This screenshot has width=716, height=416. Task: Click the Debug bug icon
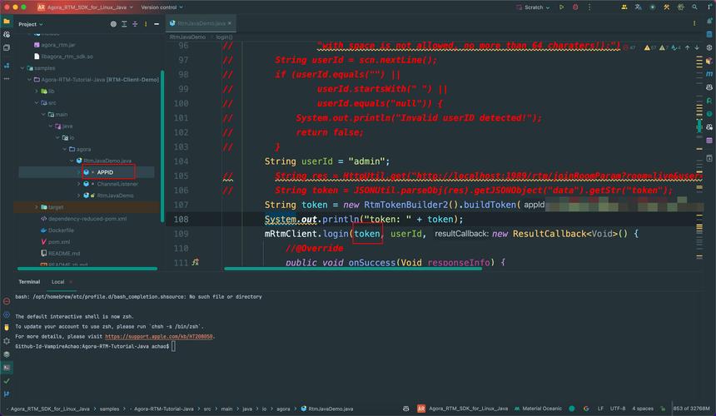pyautogui.click(x=575, y=7)
